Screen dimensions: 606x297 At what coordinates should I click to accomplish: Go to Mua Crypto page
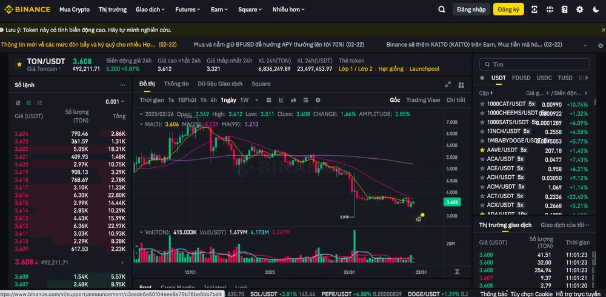pos(75,9)
